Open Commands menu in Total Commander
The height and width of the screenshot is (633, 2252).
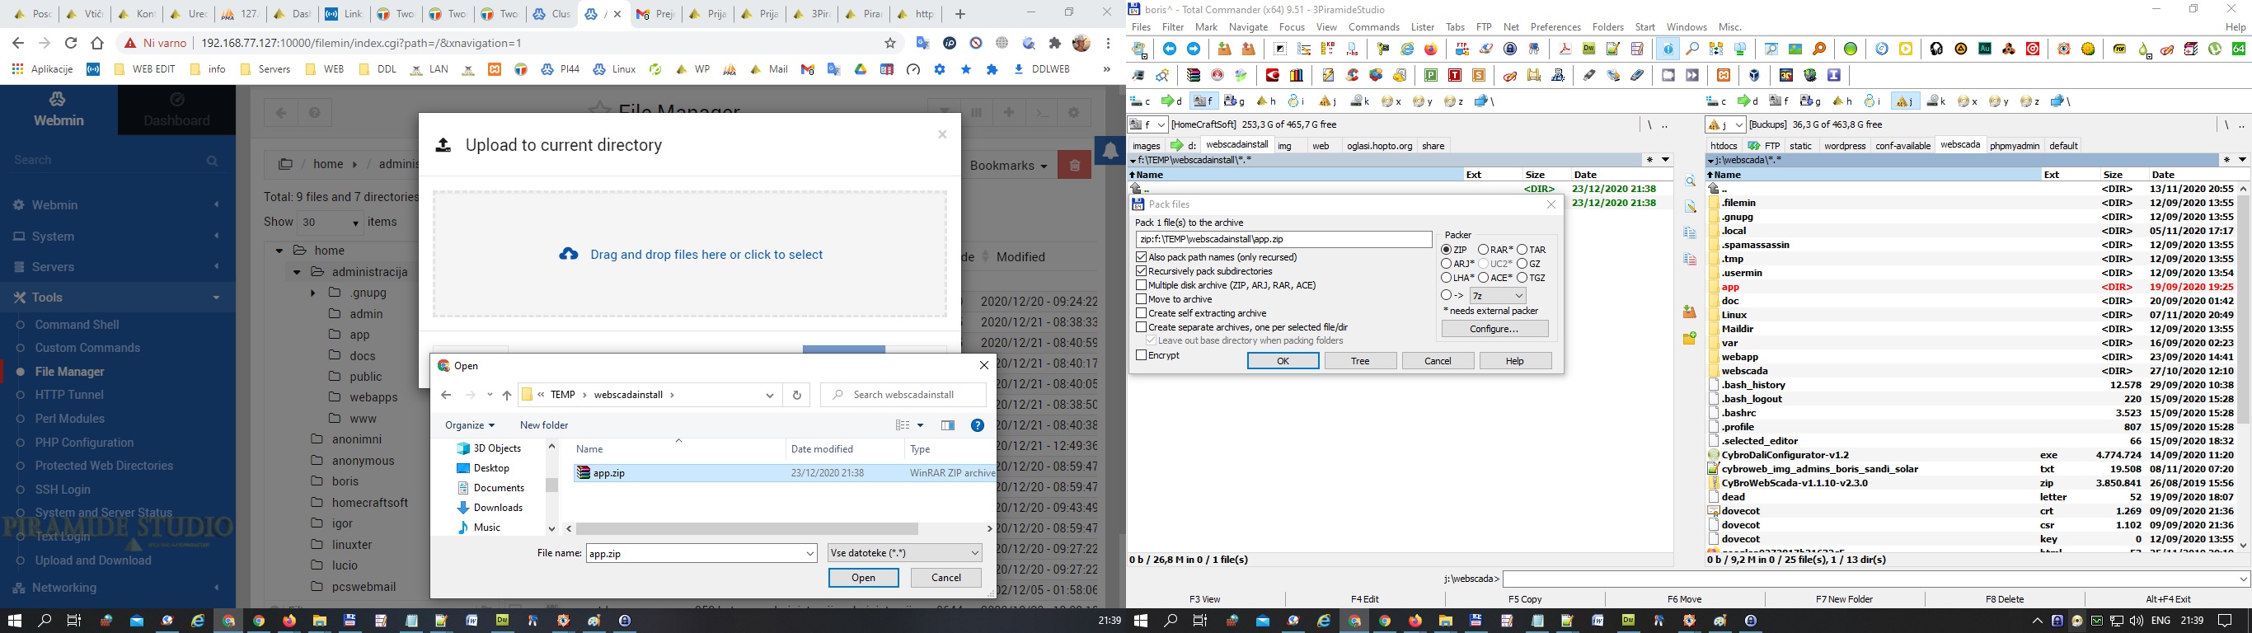point(1373,27)
